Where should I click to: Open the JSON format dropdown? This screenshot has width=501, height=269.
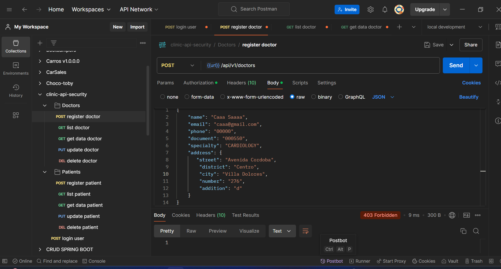pyautogui.click(x=383, y=97)
